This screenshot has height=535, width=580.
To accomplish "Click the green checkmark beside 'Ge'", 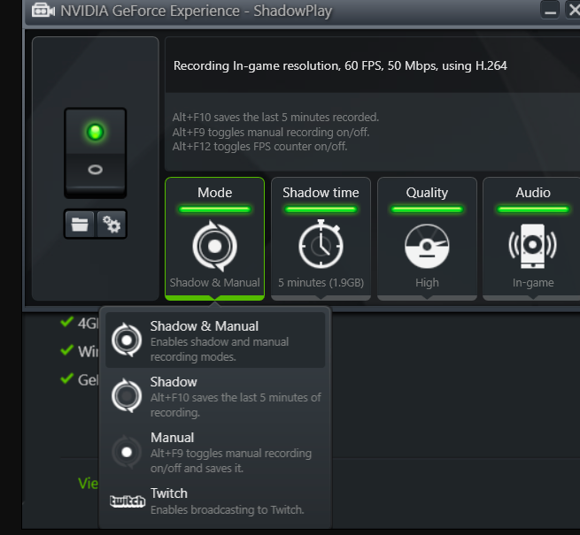I will coord(66,378).
